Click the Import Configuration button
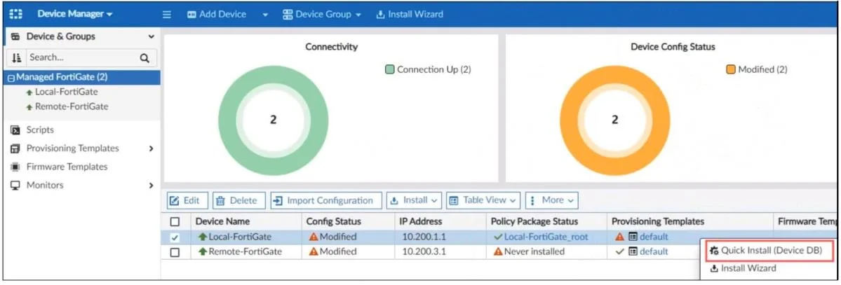Viewport: 841px width, 285px height. pos(326,200)
